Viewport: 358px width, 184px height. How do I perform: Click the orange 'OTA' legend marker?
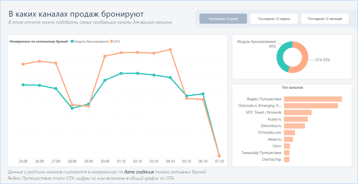pyautogui.click(x=111, y=41)
